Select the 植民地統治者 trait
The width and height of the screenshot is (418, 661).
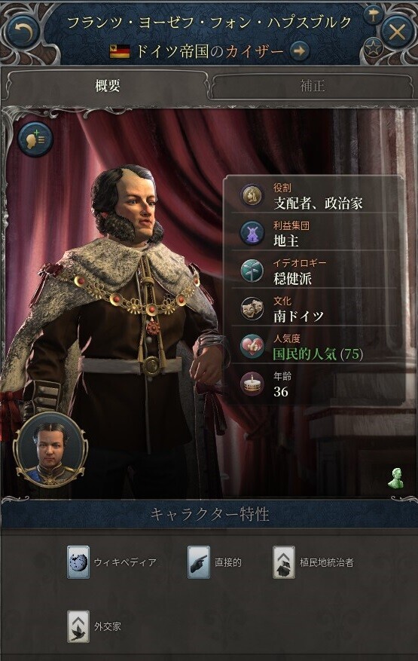coord(313,562)
